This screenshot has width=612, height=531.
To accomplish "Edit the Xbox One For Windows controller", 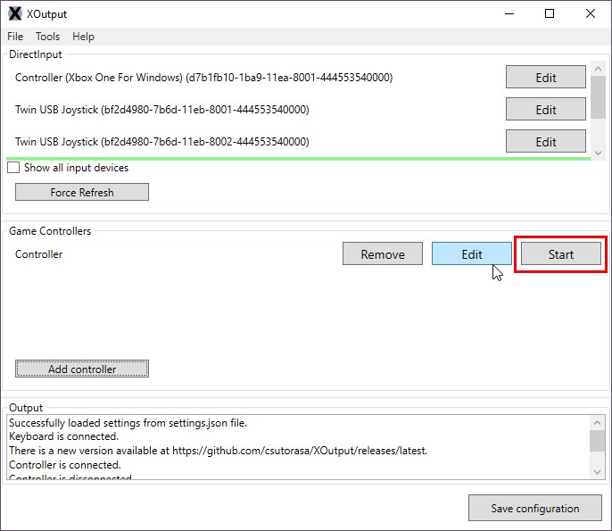I will point(546,78).
